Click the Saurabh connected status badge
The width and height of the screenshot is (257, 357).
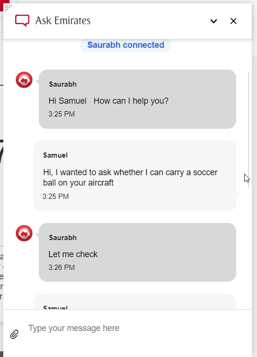pyautogui.click(x=125, y=45)
